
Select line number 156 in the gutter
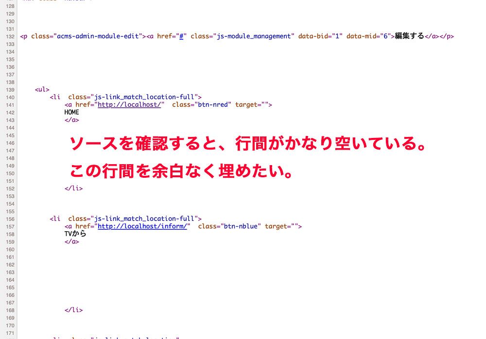click(10, 219)
